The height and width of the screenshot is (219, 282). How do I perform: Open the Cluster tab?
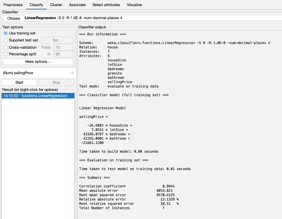pyautogui.click(x=56, y=5)
